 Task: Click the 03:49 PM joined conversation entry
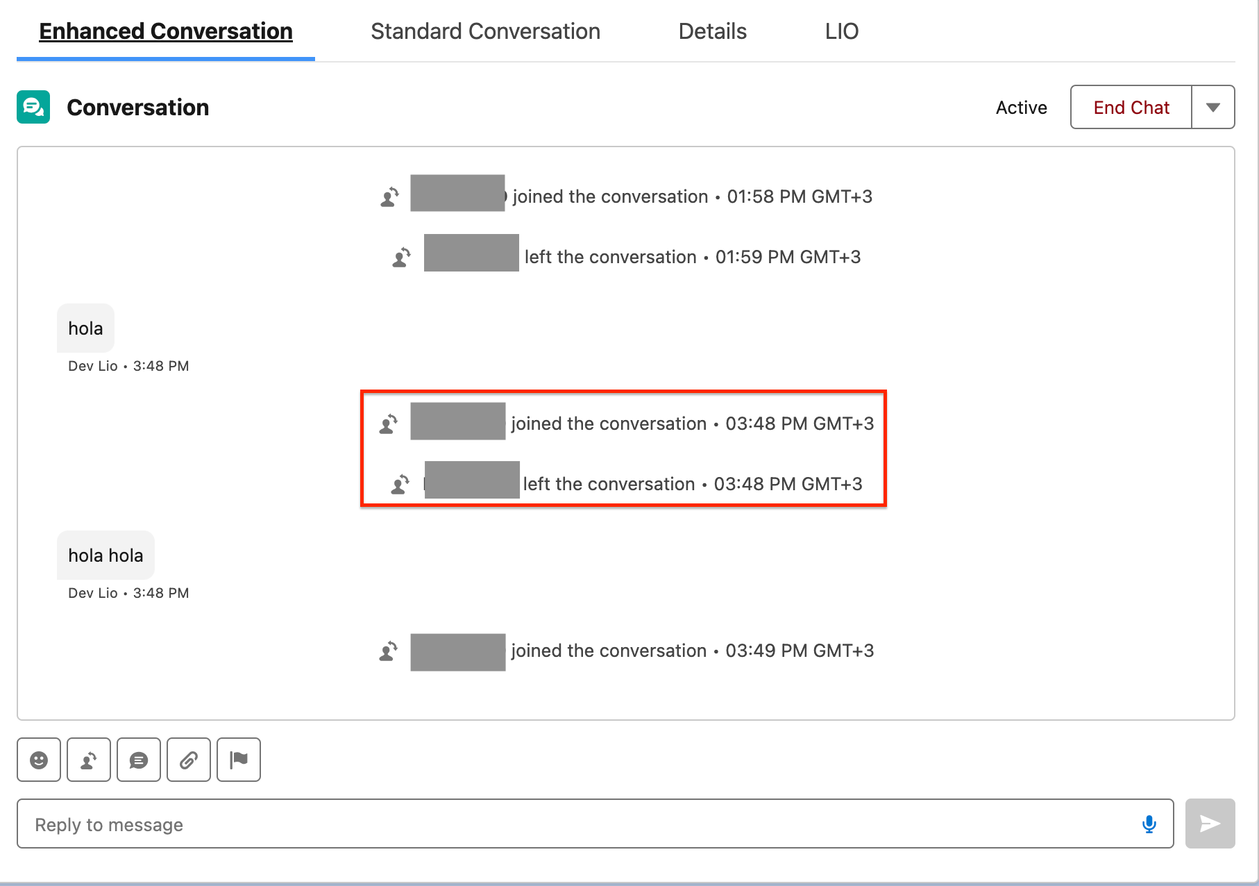[691, 651]
